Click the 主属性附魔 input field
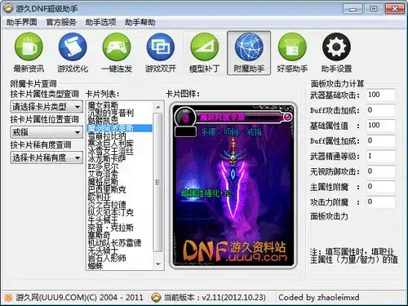408x306 pixels. click(x=380, y=186)
